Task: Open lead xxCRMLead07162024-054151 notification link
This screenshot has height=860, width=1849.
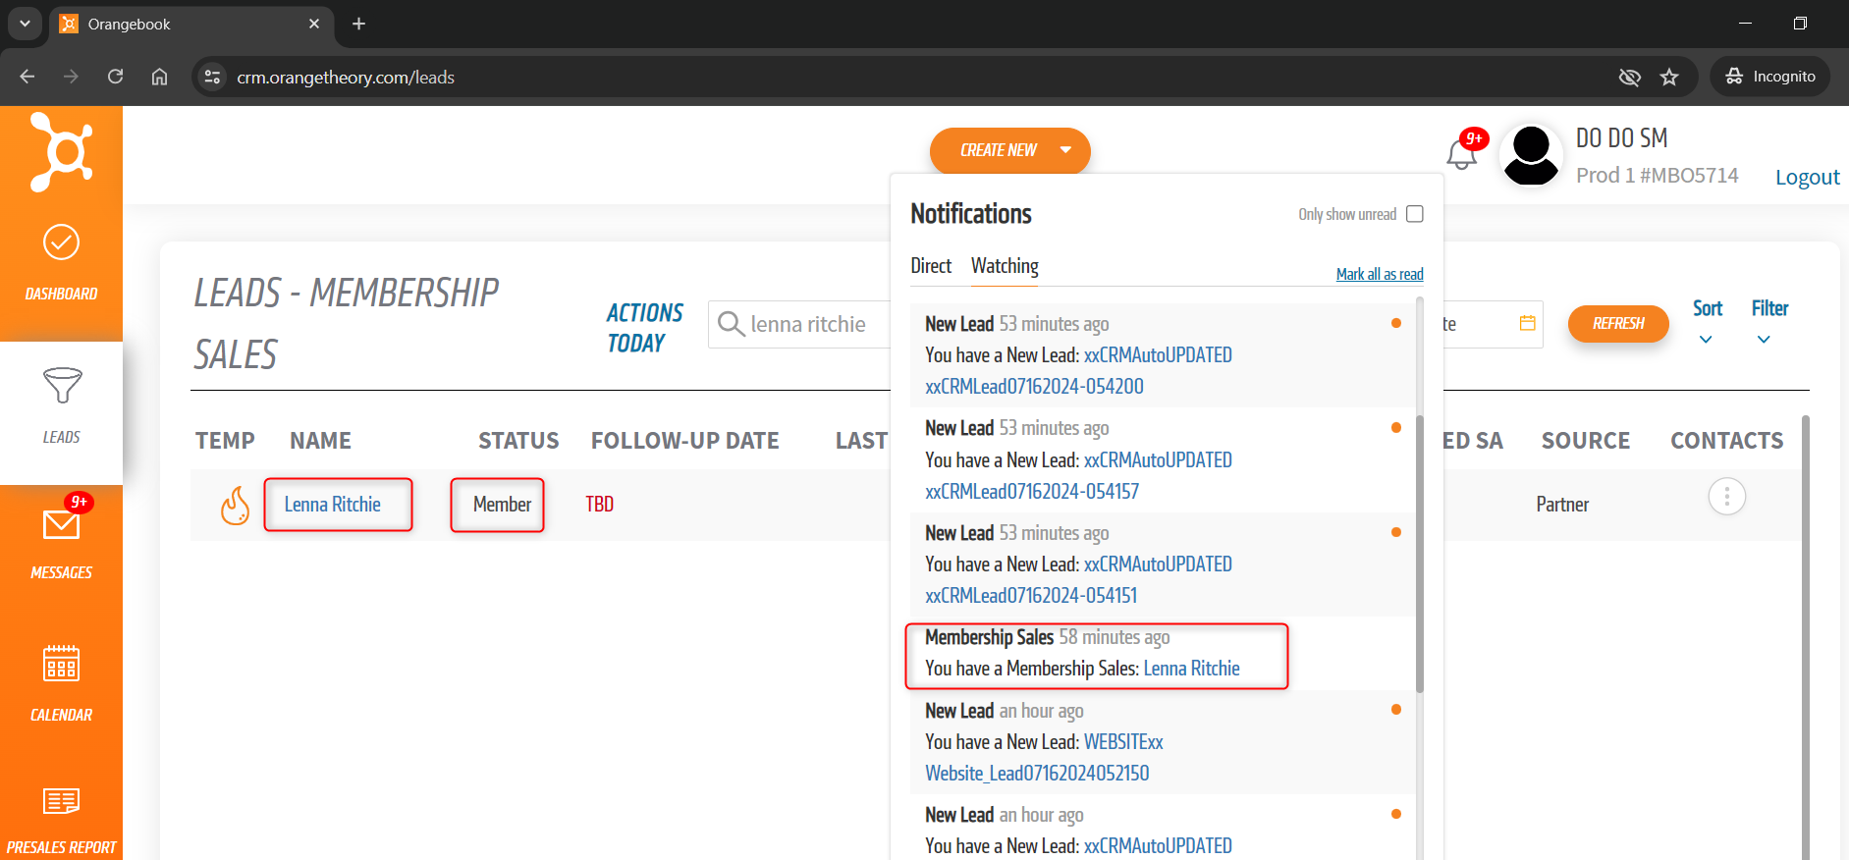Action: click(1031, 596)
